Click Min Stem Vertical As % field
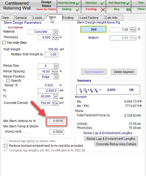The image size is (146, 176). [57, 121]
